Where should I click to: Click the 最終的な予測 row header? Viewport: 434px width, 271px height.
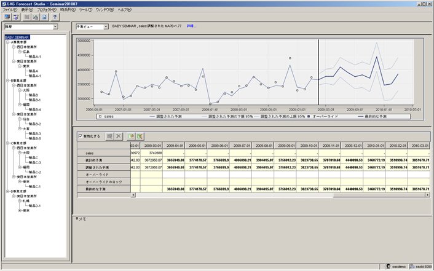click(x=104, y=189)
